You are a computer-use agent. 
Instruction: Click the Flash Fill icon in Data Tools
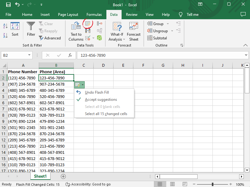pyautogui.click(x=88, y=24)
